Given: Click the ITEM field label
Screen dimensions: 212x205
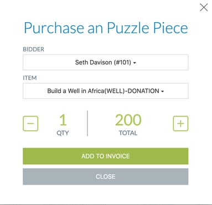Looking at the screenshot, I should [x=30, y=78].
